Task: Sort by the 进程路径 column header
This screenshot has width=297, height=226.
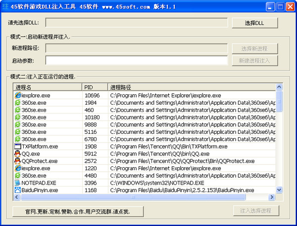Action: click(192, 87)
